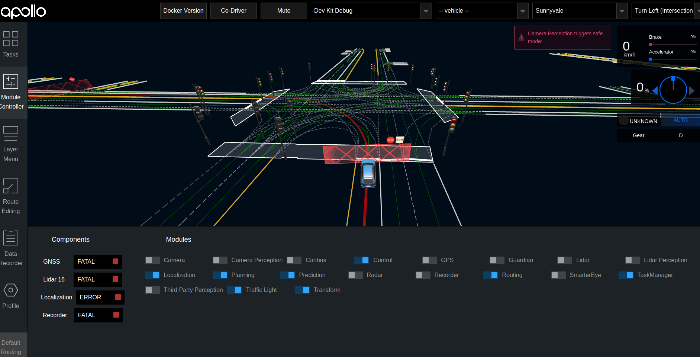
Task: Click the Camera Perception safe mode warning
Action: 562,37
